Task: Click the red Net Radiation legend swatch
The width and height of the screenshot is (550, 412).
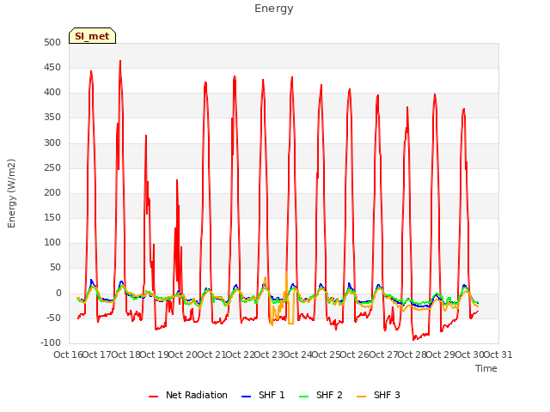Action: tap(153, 397)
